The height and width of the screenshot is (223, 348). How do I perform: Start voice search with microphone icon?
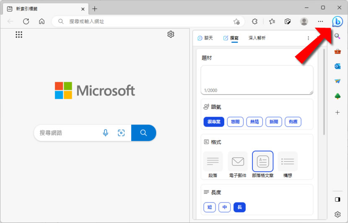[106, 133]
